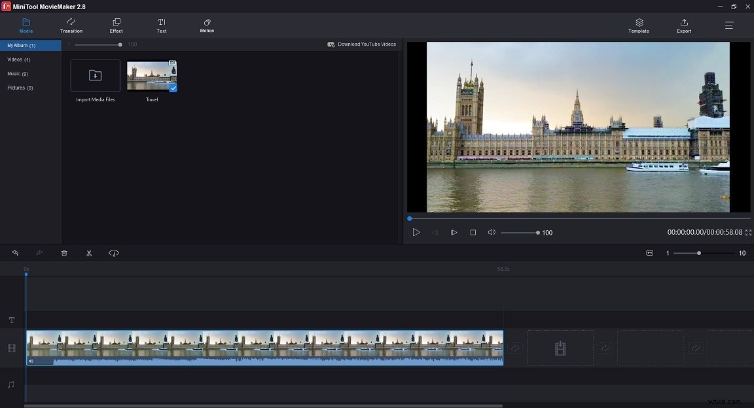The width and height of the screenshot is (754, 408).
Task: Click the Import Media Files button
Action: click(94, 75)
